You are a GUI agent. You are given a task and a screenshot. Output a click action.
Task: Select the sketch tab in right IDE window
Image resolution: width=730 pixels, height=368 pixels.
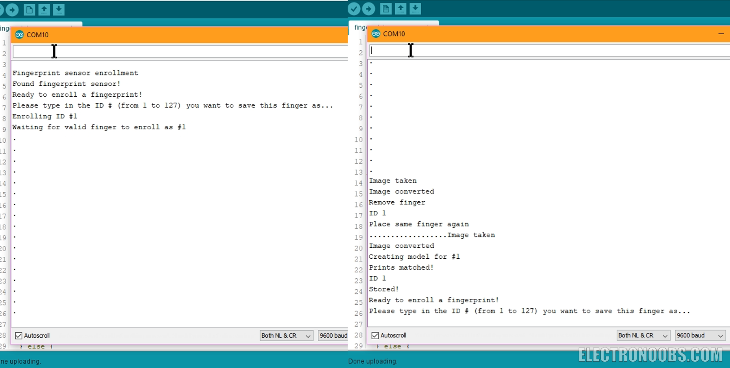pyautogui.click(x=394, y=26)
